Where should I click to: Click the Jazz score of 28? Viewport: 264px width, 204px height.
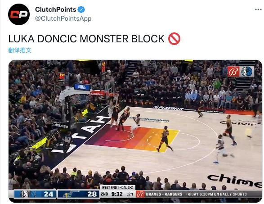(x=92, y=194)
